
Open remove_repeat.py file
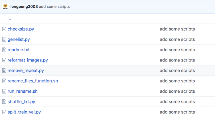pyautogui.click(x=26, y=71)
